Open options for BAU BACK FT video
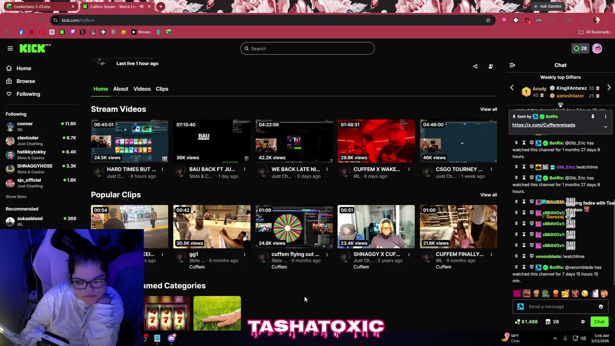Image resolution: width=615 pixels, height=346 pixels. (x=245, y=169)
